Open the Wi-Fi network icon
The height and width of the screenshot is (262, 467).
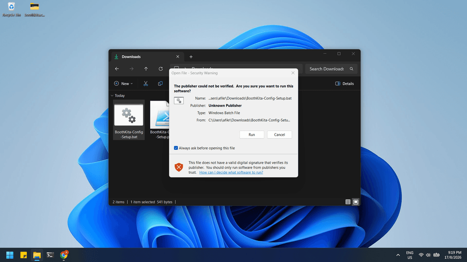[421, 255]
